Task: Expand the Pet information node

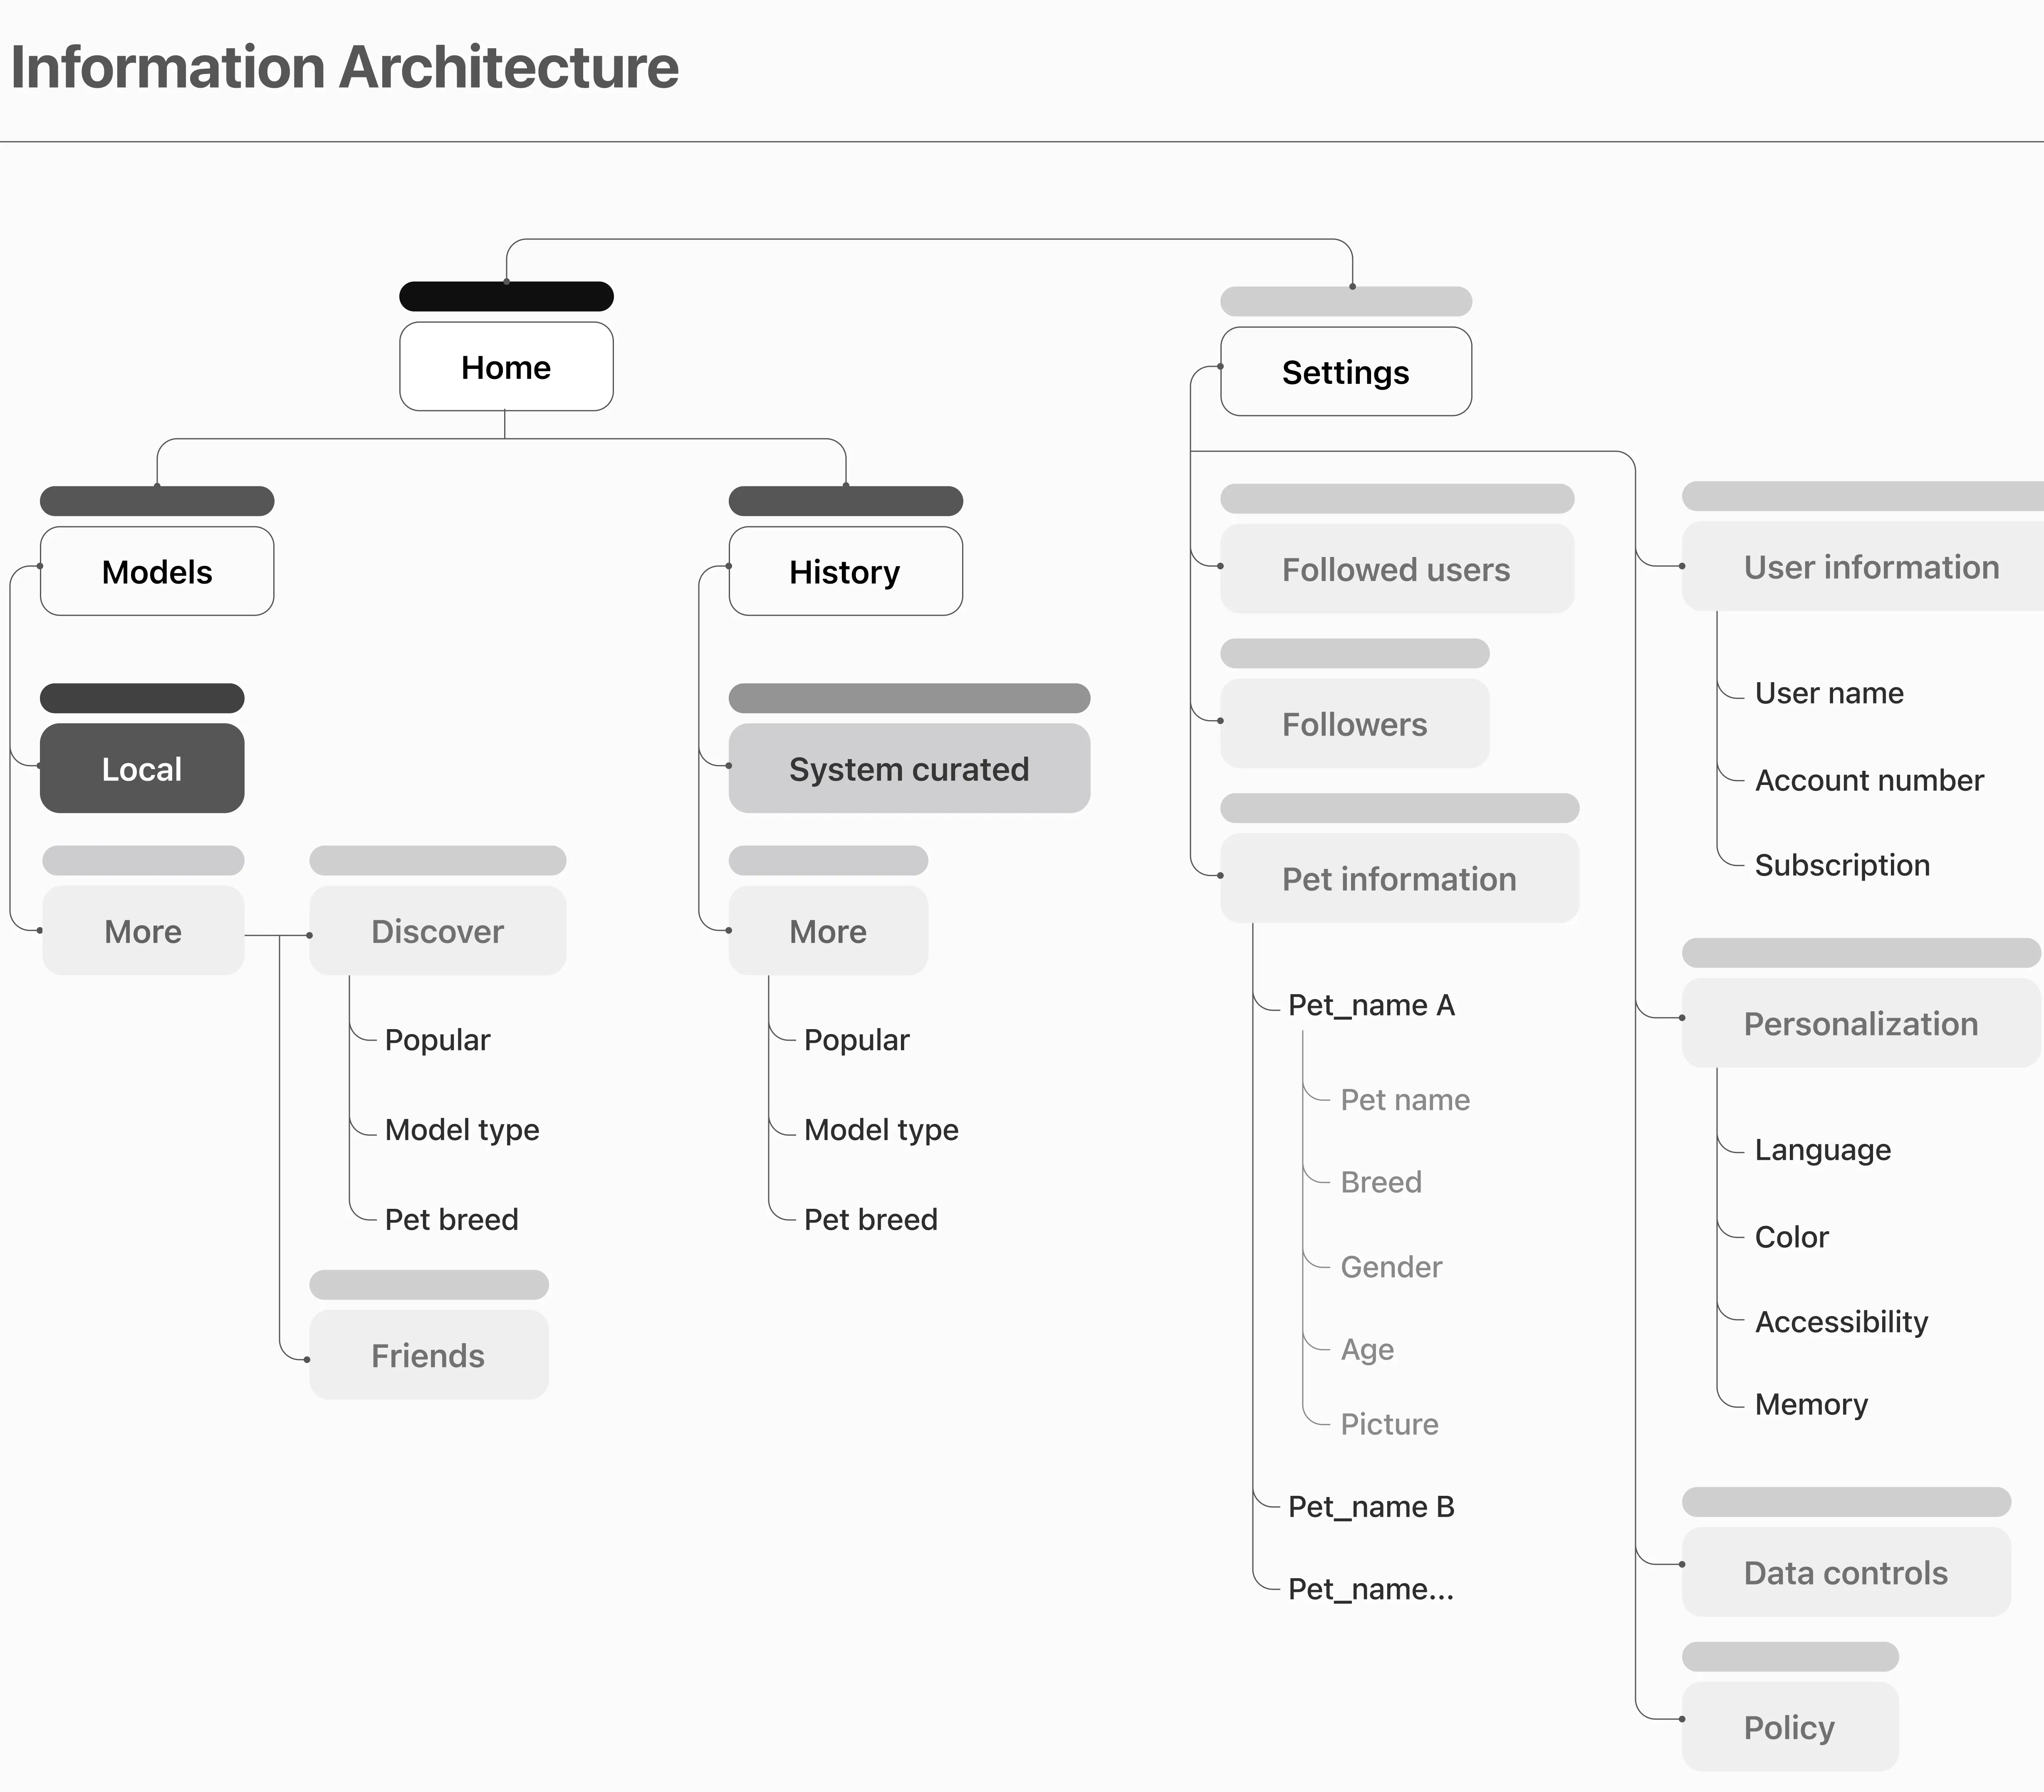Action: (1398, 878)
